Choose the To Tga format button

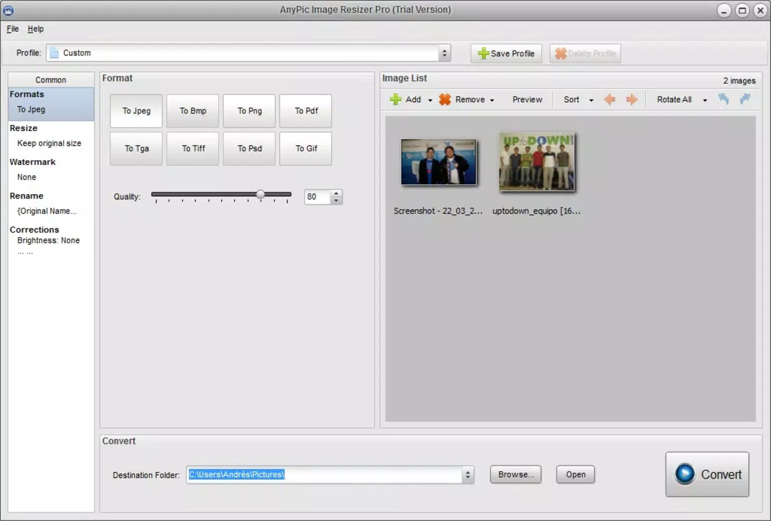[x=136, y=148]
